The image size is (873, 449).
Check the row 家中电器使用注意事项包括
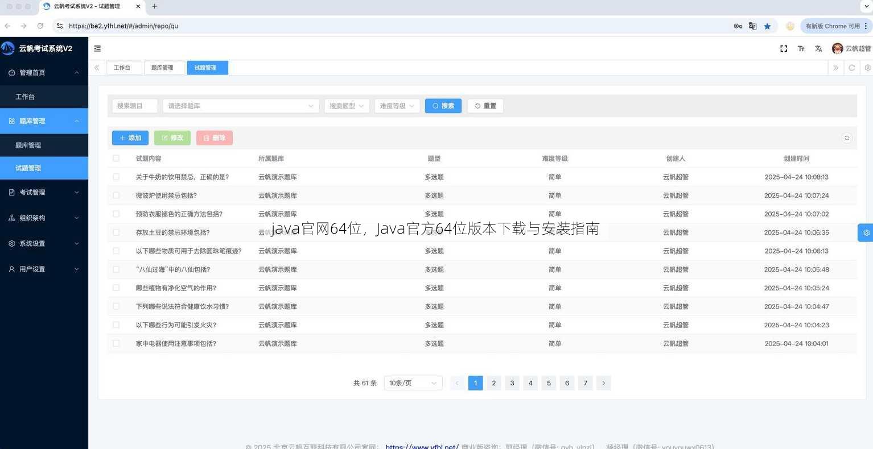[x=116, y=343]
